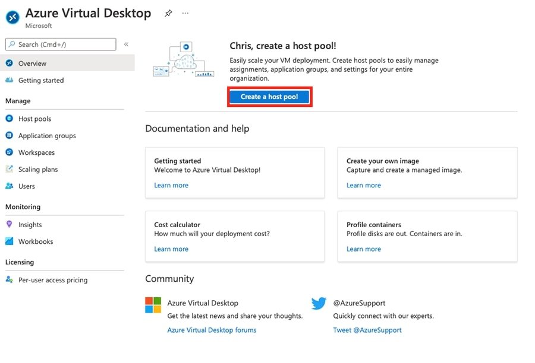535x363 pixels.
Task: Click the Azure Virtual Desktop logo icon
Action: click(x=11, y=17)
